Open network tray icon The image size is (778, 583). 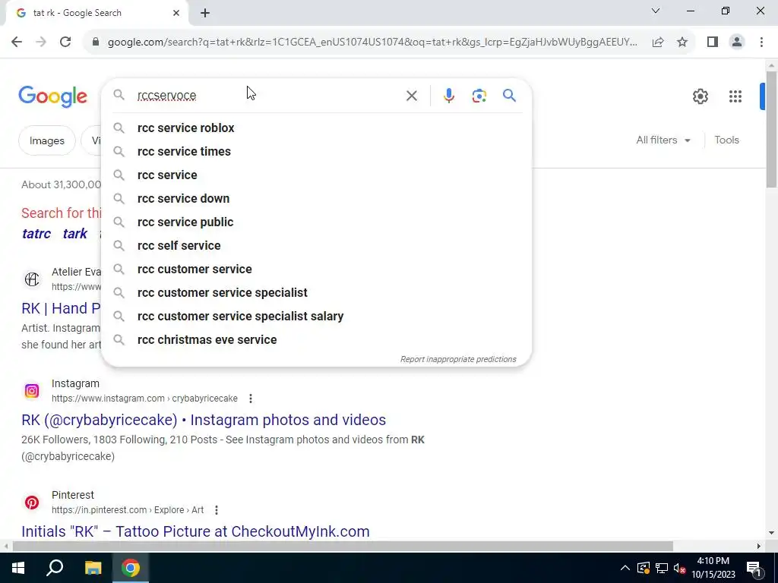(x=662, y=568)
